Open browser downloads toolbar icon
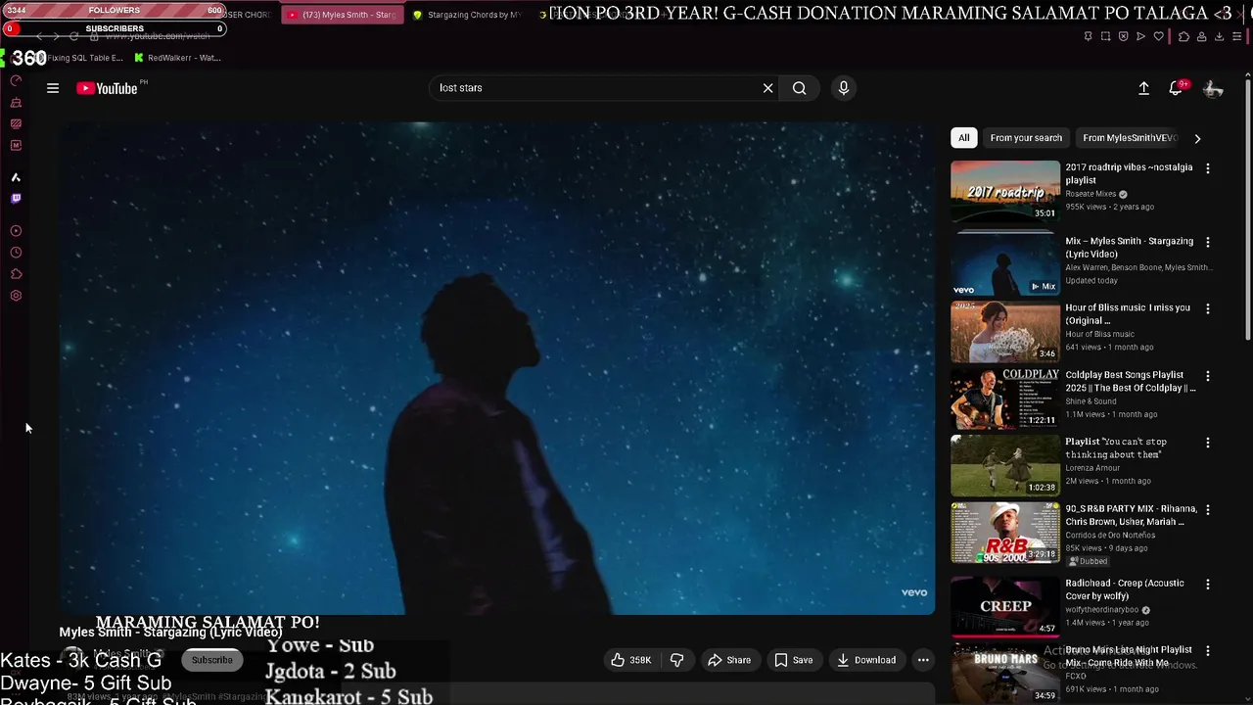This screenshot has height=705, width=1253. tap(1219, 36)
